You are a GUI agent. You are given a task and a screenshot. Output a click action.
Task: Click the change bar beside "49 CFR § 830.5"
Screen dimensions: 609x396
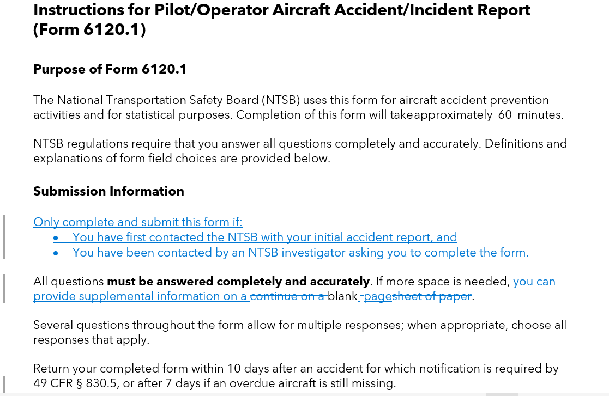coord(4,383)
